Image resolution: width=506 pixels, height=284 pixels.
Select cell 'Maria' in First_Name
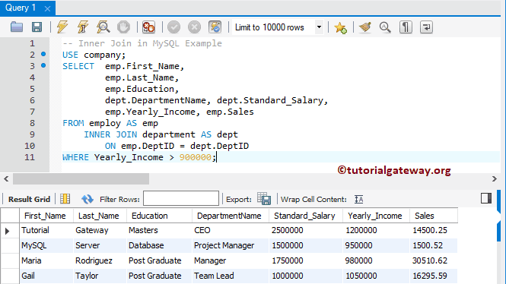click(x=46, y=260)
